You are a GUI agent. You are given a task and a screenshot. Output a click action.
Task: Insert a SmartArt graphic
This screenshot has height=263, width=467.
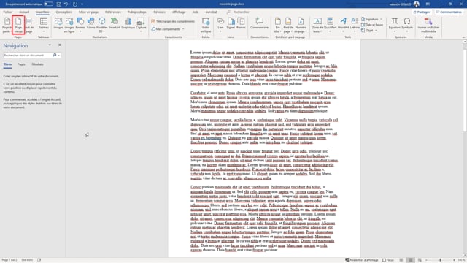coord(114,23)
